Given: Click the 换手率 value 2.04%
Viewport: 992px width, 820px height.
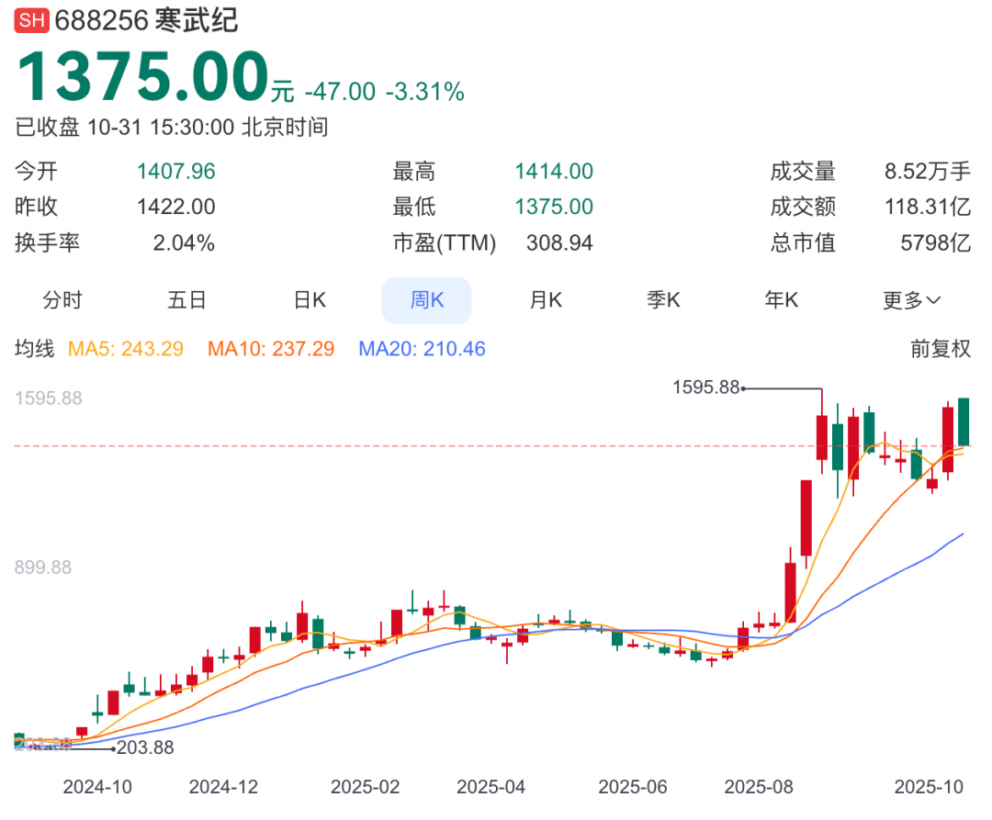Looking at the screenshot, I should coord(184,242).
